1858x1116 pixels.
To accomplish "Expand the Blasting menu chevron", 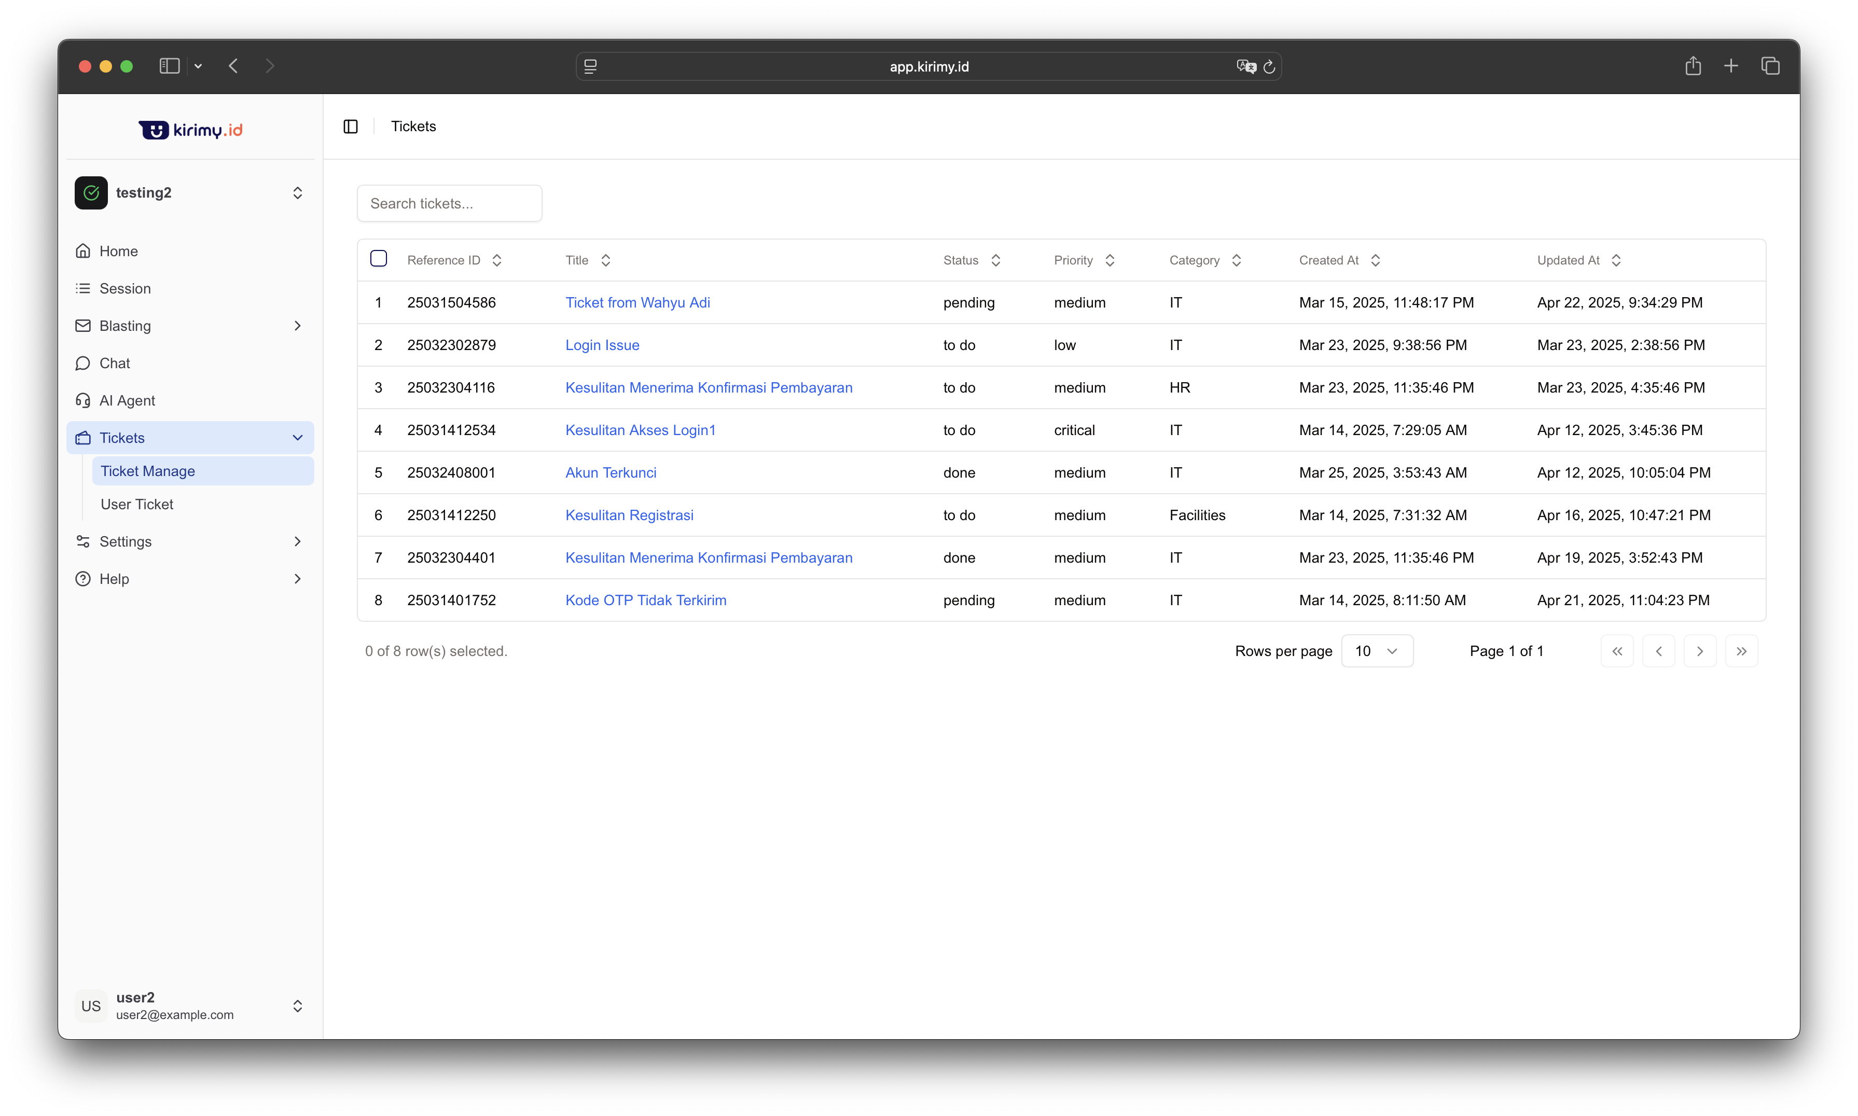I will pyautogui.click(x=297, y=326).
